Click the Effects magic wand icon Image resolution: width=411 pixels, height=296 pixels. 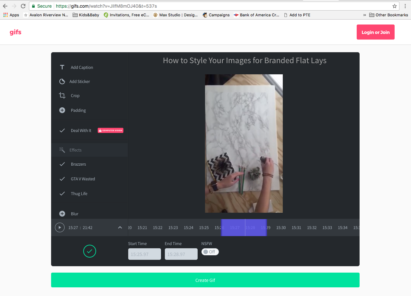[x=62, y=150]
